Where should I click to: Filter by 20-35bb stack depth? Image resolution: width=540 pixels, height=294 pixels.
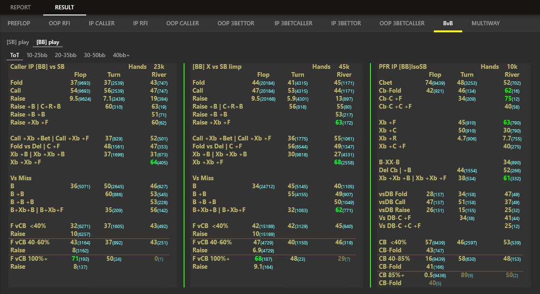click(66, 55)
